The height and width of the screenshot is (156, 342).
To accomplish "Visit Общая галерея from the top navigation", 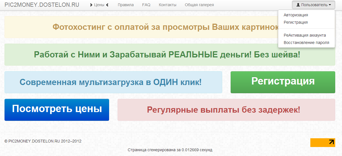I will 199,5.
